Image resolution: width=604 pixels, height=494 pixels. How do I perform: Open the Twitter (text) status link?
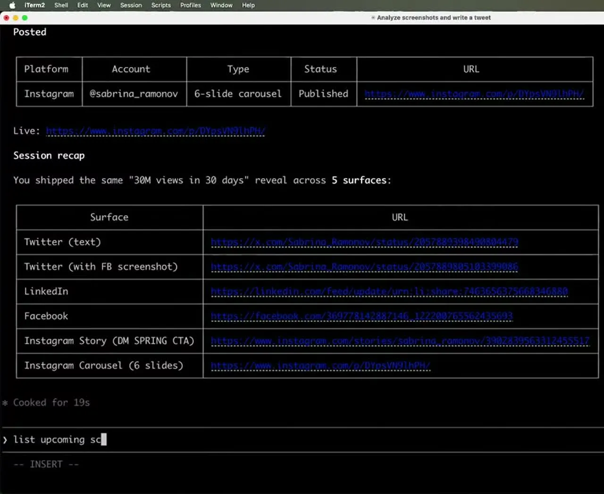click(x=364, y=242)
